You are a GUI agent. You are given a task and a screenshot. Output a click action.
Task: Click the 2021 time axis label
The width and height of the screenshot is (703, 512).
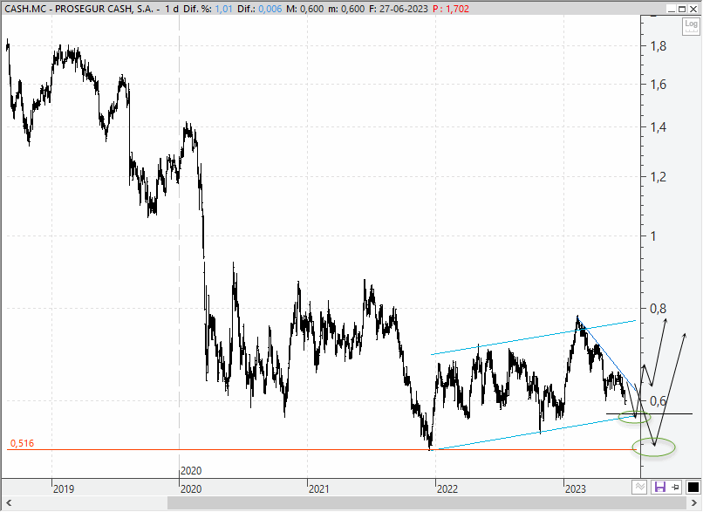click(318, 488)
